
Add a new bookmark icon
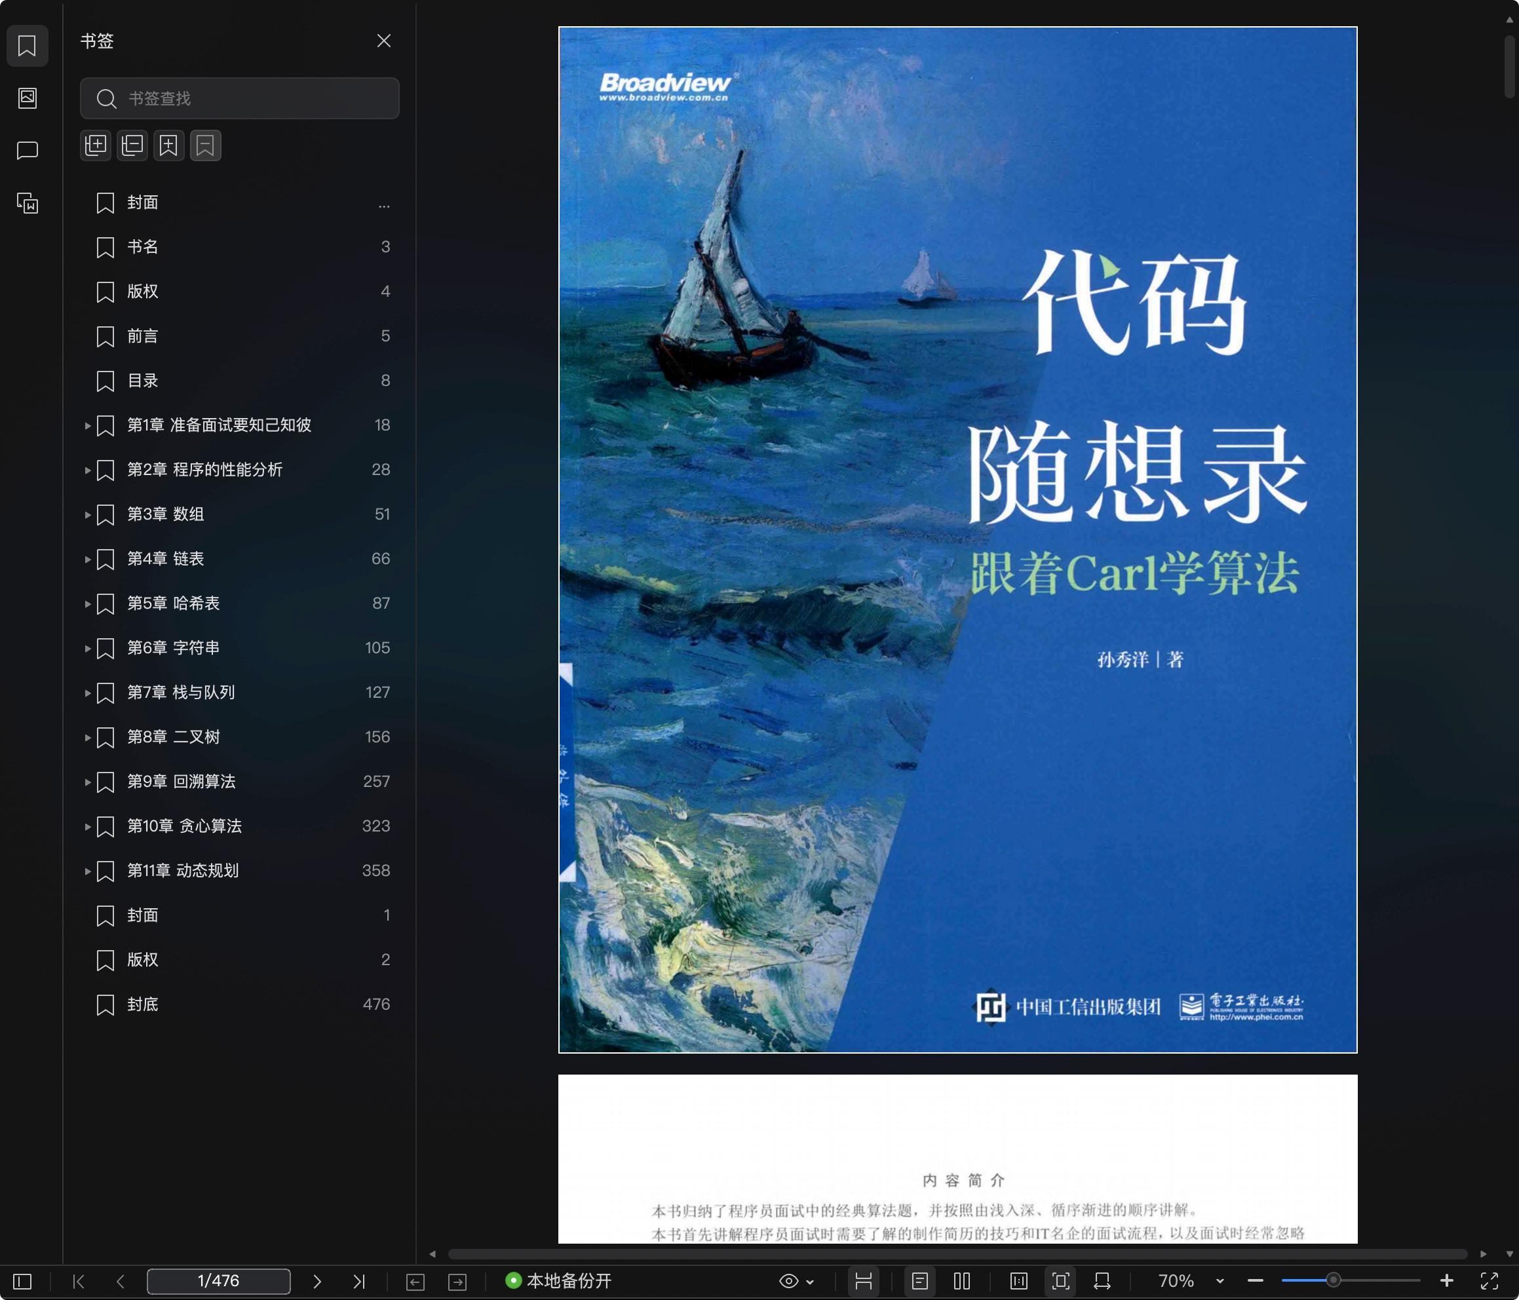tap(168, 145)
